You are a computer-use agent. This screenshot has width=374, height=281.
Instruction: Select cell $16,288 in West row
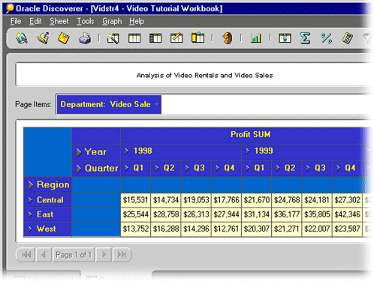[166, 229]
